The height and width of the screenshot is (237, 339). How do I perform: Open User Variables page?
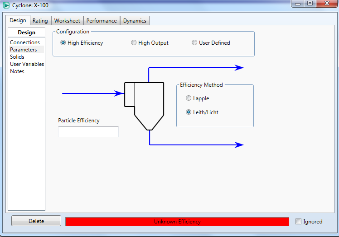tap(27, 64)
